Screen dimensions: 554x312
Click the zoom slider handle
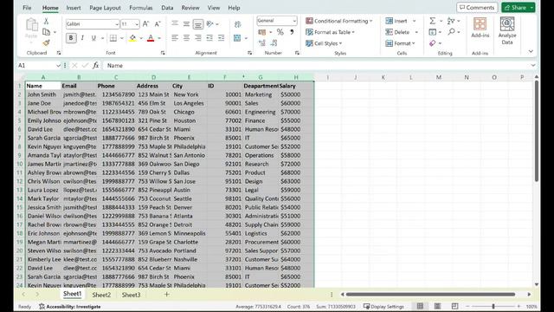[x=493, y=306]
